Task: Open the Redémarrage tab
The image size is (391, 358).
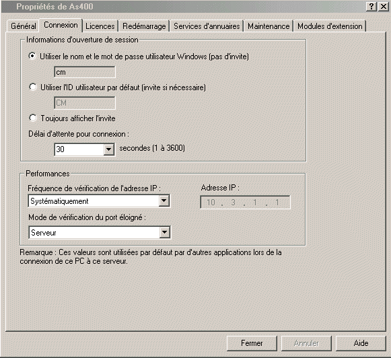Action: tap(144, 26)
